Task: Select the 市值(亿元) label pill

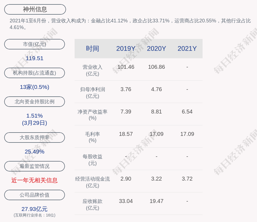Action: 35,44
